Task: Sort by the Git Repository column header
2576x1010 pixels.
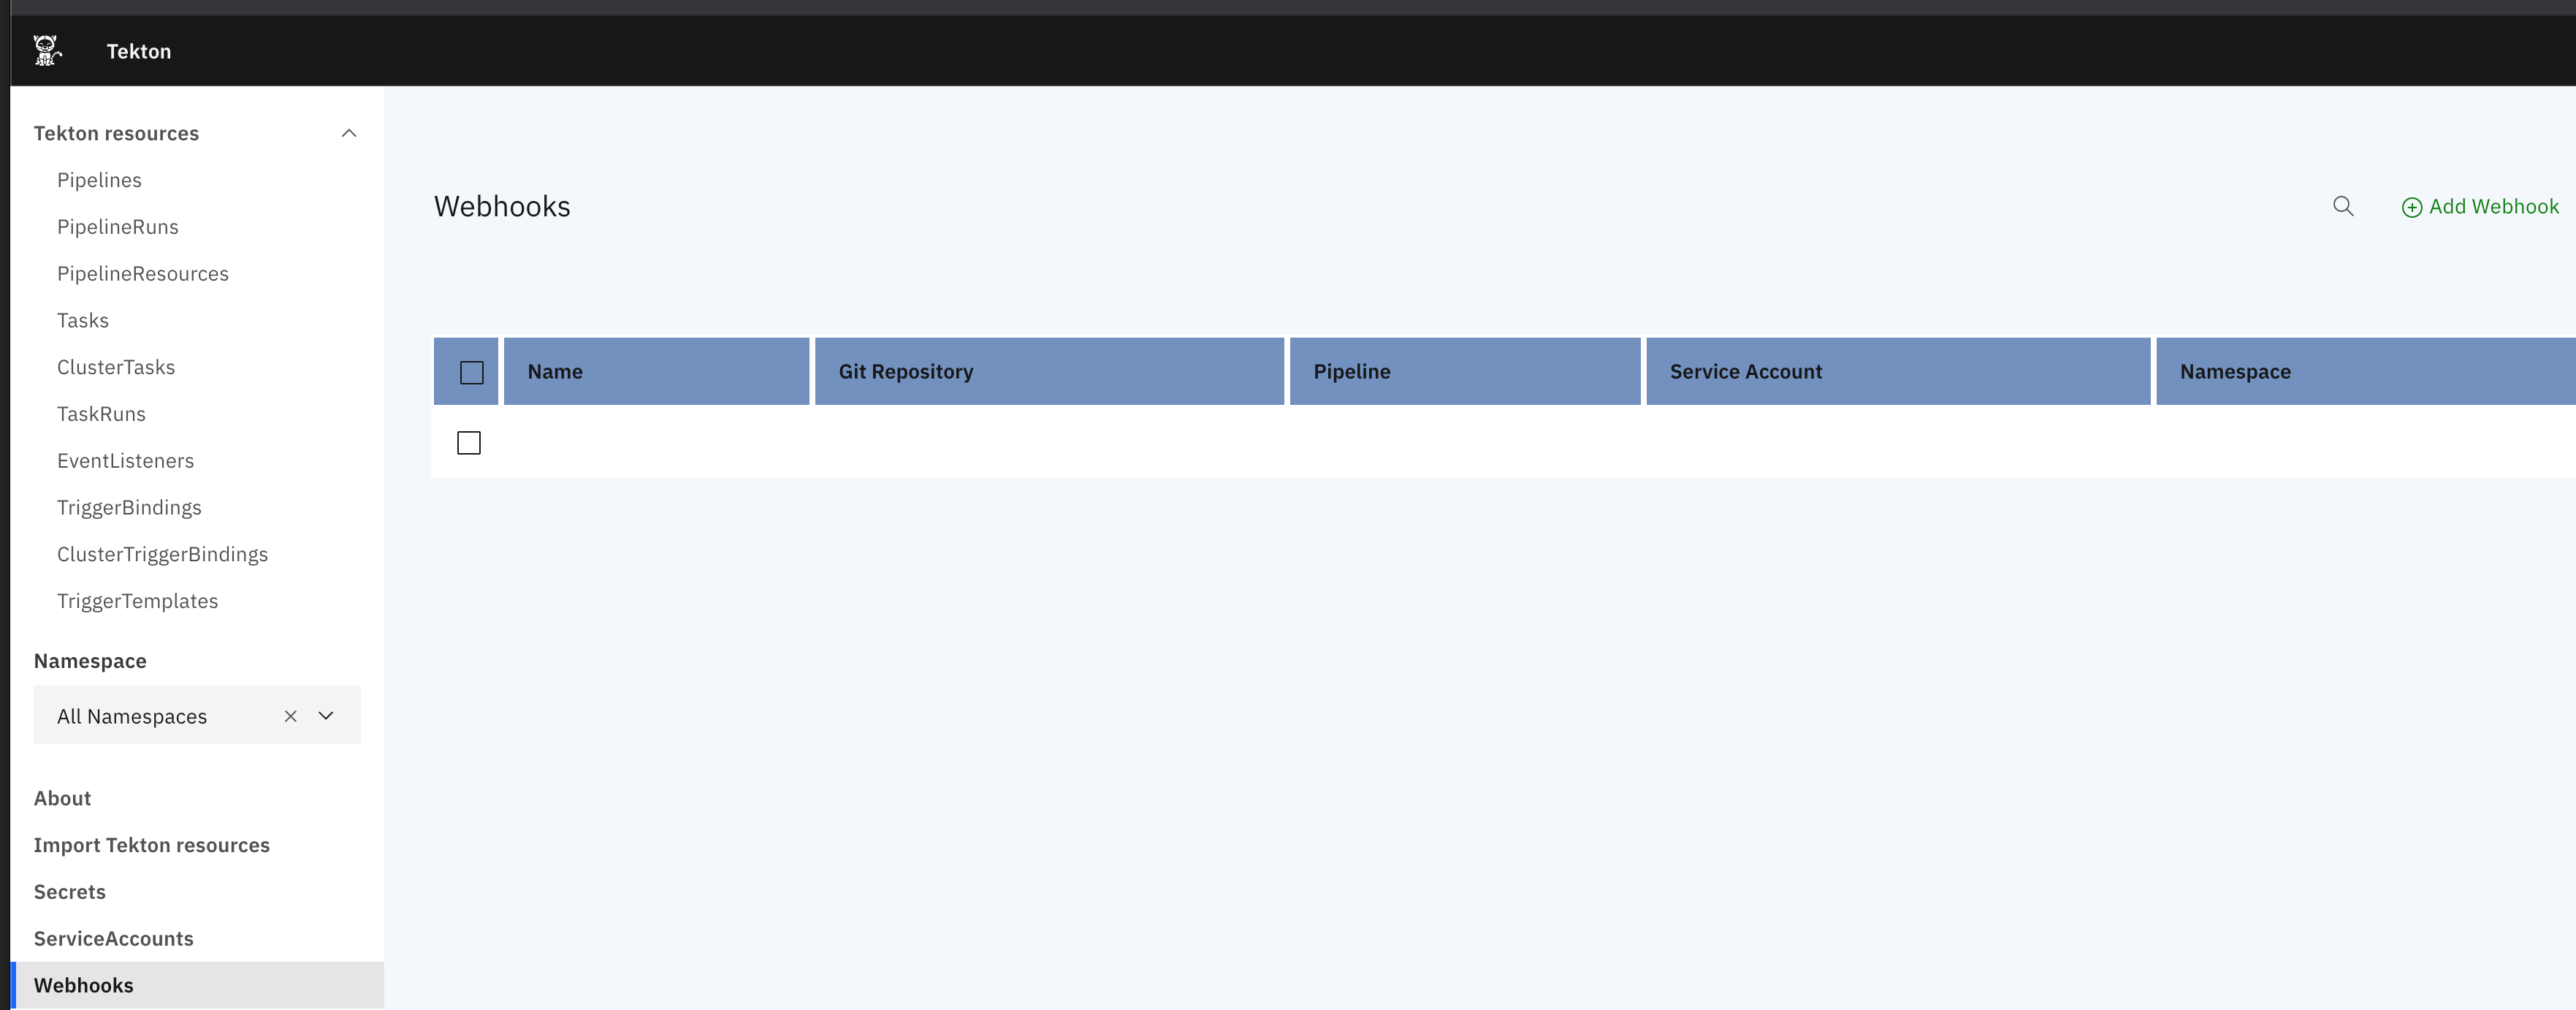Action: click(x=905, y=371)
